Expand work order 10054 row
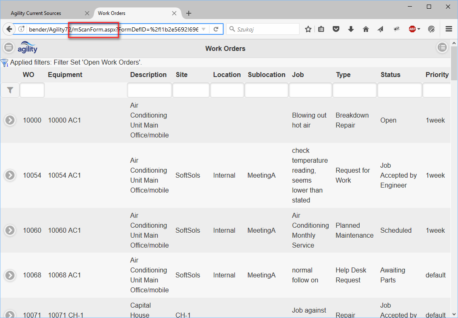The width and height of the screenshot is (458, 318). [10, 175]
